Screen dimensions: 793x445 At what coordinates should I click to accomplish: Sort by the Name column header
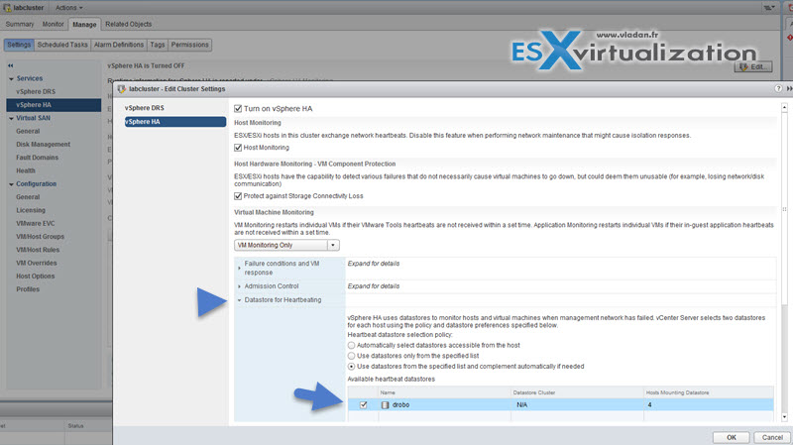(x=444, y=392)
